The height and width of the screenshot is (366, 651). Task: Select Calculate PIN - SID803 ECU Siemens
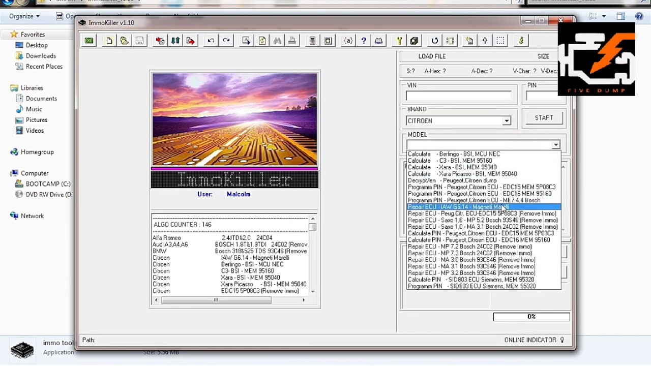tap(484, 280)
